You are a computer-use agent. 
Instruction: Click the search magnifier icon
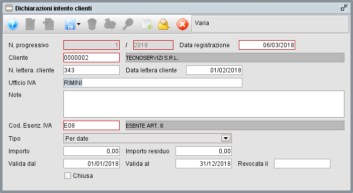tap(128, 24)
